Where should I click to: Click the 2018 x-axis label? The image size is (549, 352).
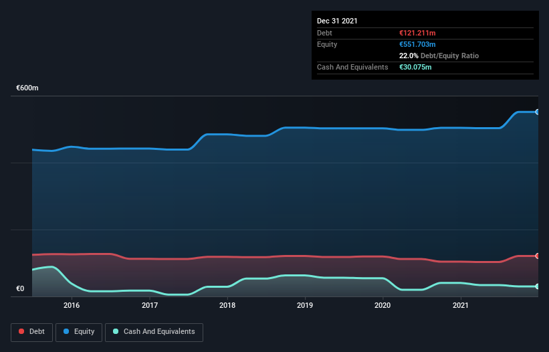(x=227, y=305)
